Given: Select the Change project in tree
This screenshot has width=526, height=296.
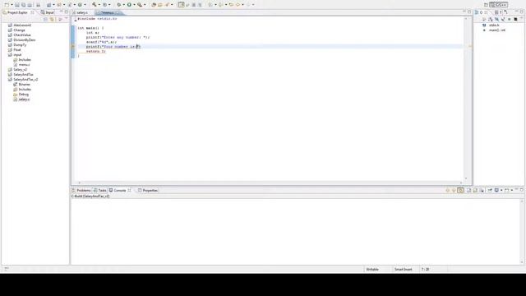Looking at the screenshot, I should [x=19, y=30].
